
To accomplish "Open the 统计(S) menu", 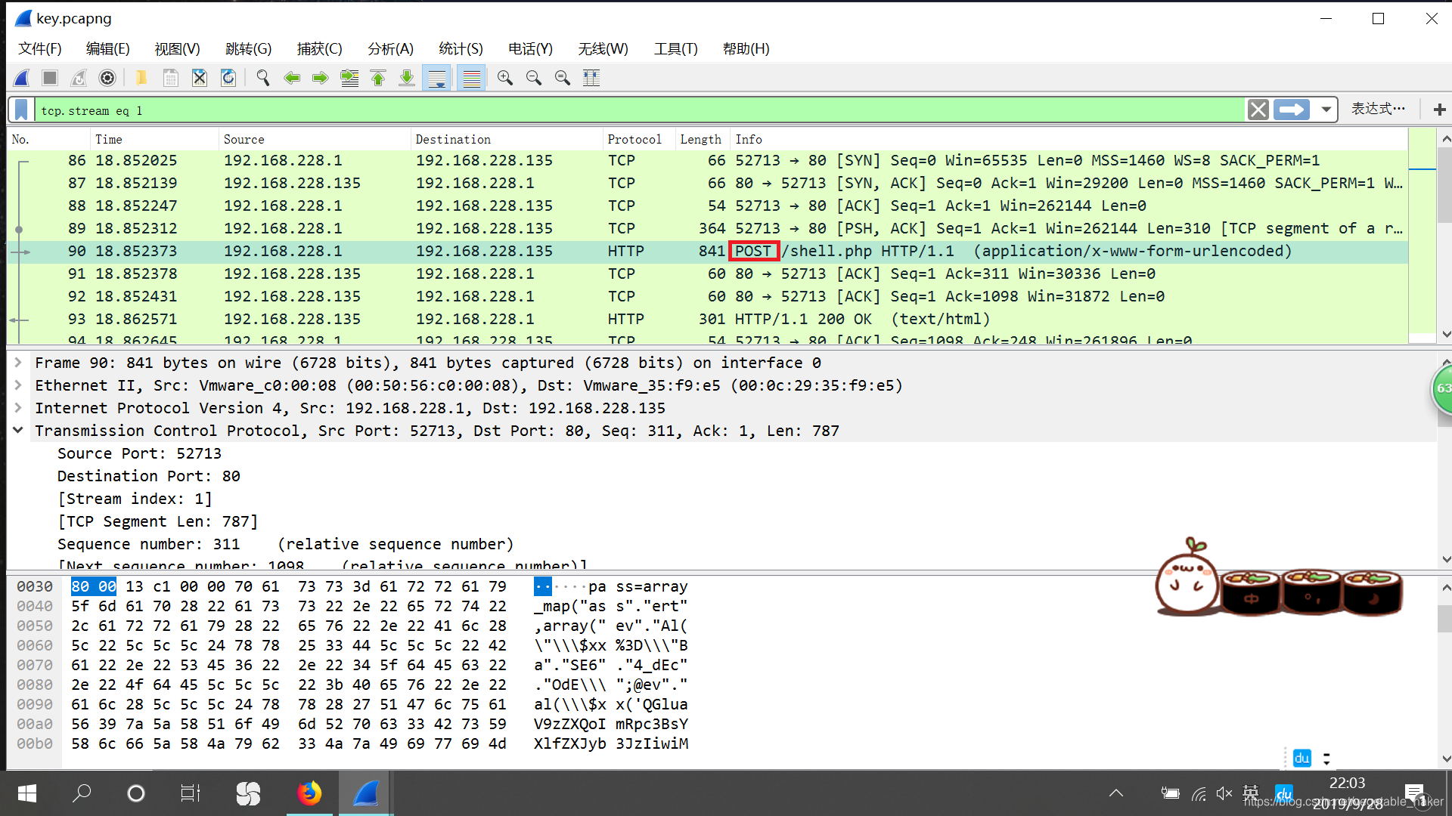I will click(461, 49).
